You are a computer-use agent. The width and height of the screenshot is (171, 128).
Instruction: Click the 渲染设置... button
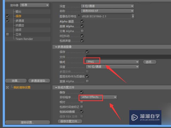[28, 122]
